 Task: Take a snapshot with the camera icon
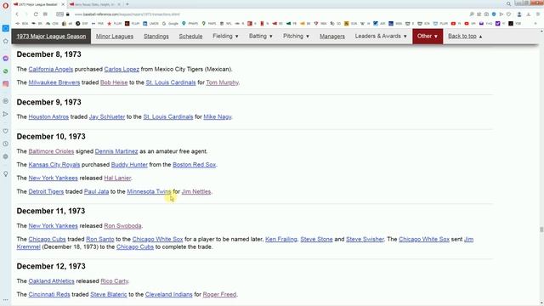486,14
